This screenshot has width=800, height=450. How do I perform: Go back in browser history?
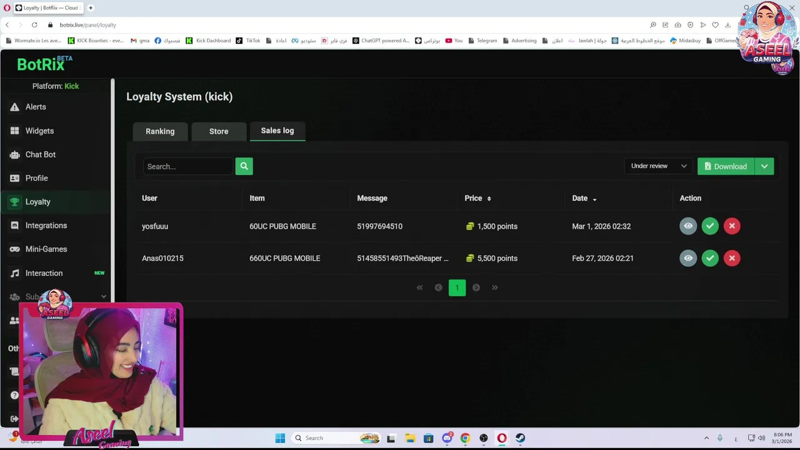[x=7, y=25]
